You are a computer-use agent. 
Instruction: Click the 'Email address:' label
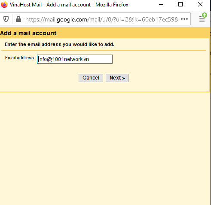20,58
